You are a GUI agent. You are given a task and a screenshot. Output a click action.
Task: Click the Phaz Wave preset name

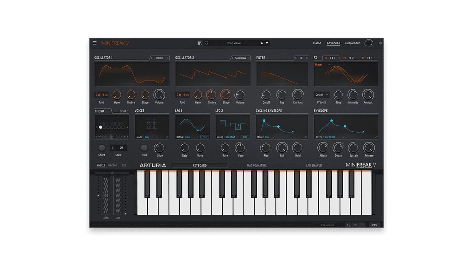coord(234,43)
